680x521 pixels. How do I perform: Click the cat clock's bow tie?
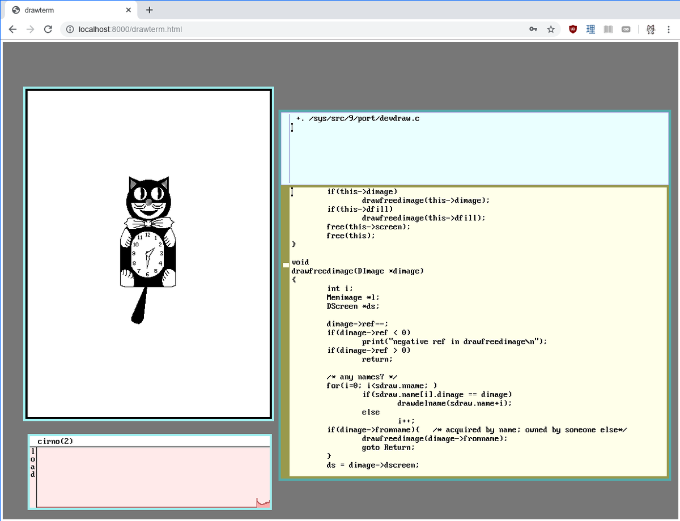(148, 224)
